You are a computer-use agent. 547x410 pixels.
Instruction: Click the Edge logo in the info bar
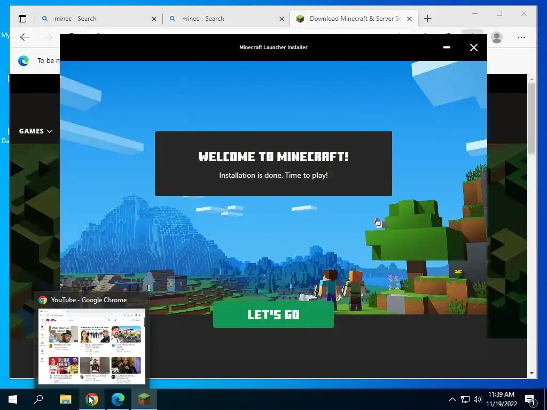(x=24, y=61)
